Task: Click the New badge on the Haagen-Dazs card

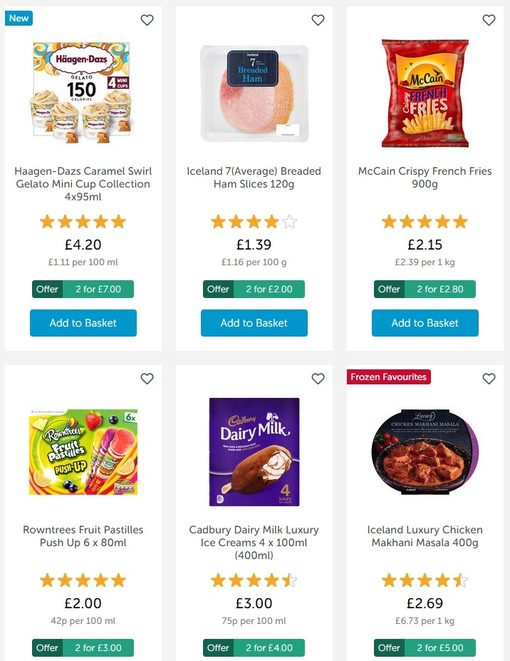Action: (x=19, y=18)
